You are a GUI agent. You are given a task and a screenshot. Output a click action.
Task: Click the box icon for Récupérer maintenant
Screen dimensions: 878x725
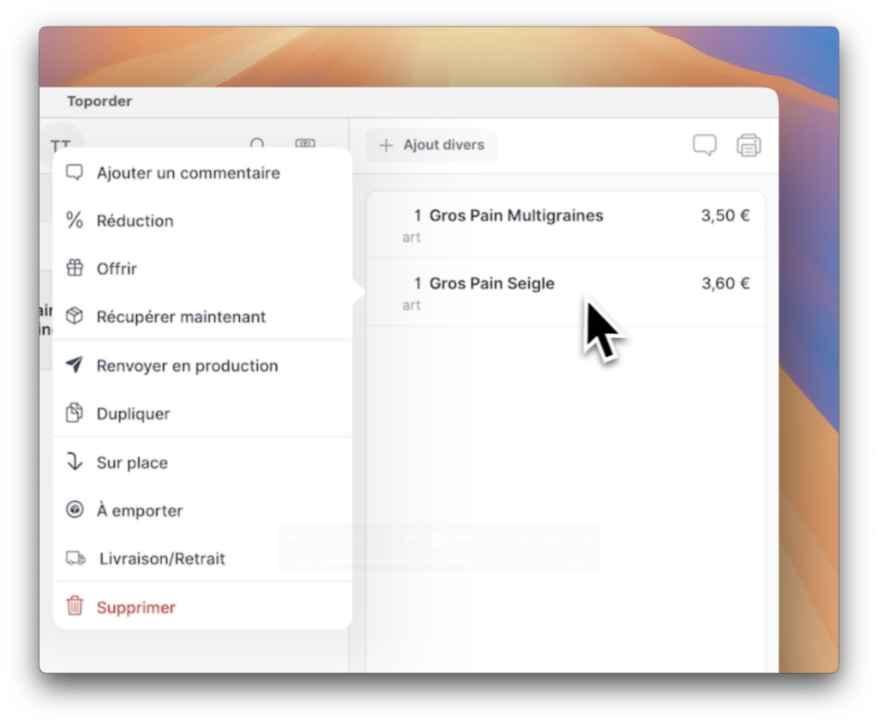[x=75, y=317]
